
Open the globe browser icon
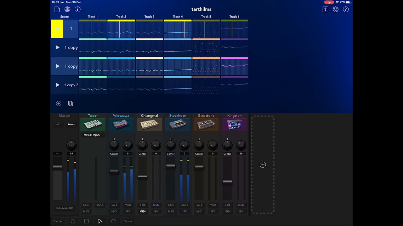[67, 9]
